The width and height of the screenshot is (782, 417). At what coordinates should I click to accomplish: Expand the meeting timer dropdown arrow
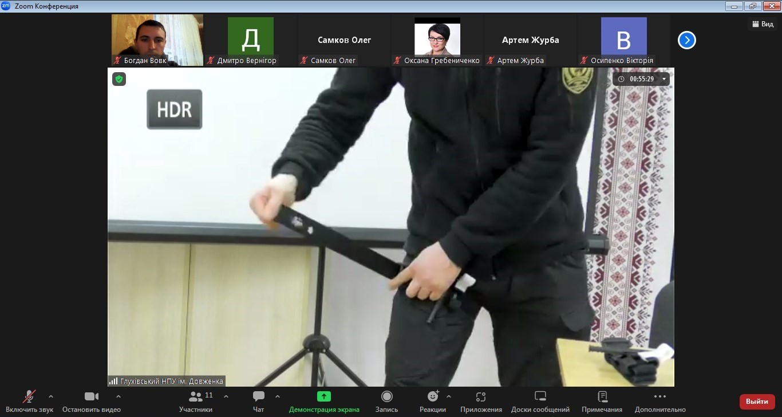663,79
